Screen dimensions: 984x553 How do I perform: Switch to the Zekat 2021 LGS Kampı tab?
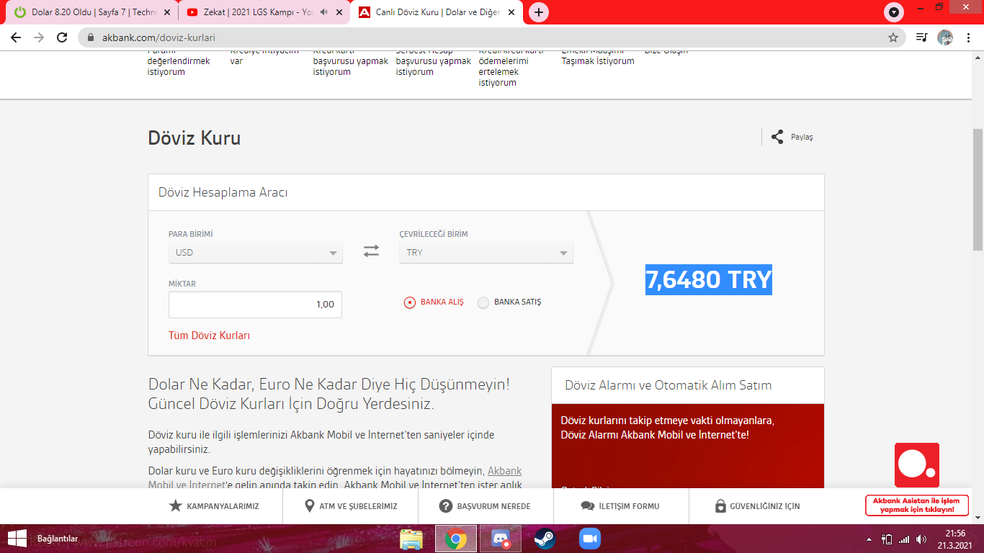pos(264,12)
